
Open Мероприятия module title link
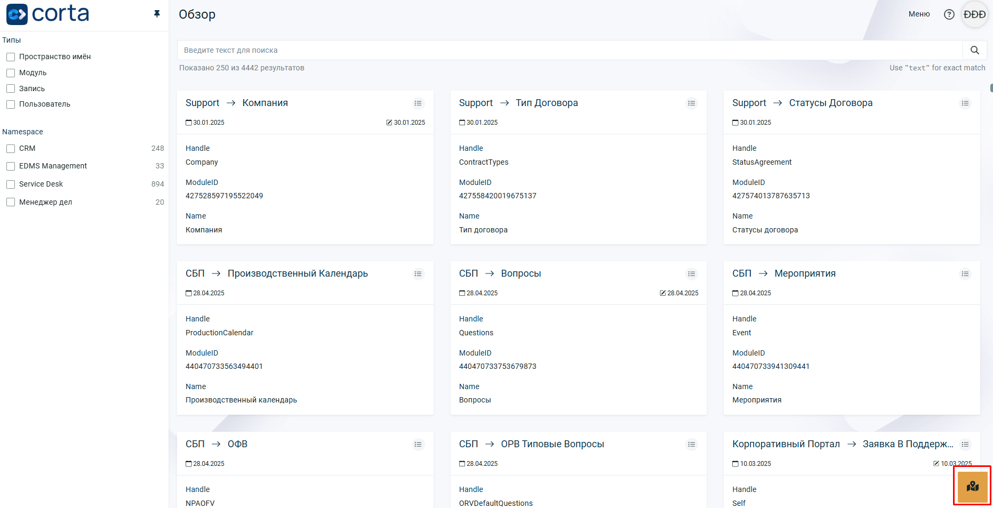[805, 273]
